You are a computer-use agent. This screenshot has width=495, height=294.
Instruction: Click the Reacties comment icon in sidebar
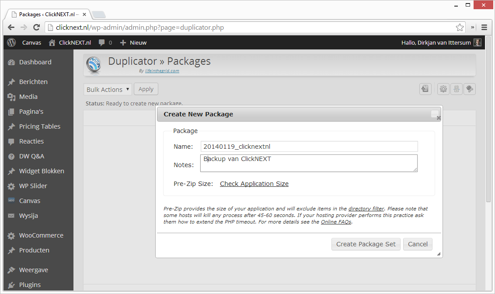point(11,141)
